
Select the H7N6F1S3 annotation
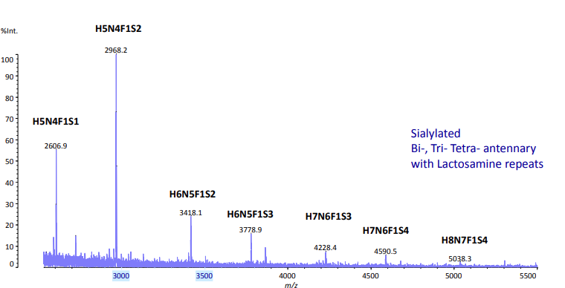329,217
